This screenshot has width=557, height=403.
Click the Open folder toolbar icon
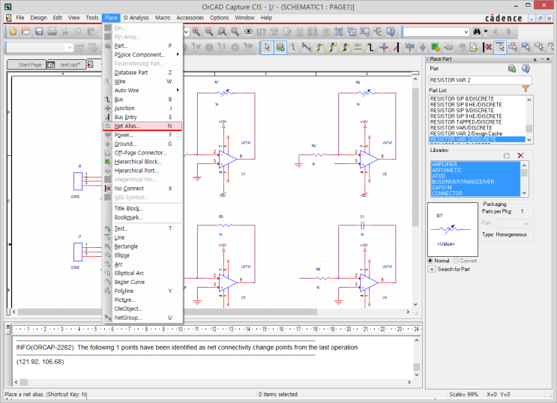[26, 31]
